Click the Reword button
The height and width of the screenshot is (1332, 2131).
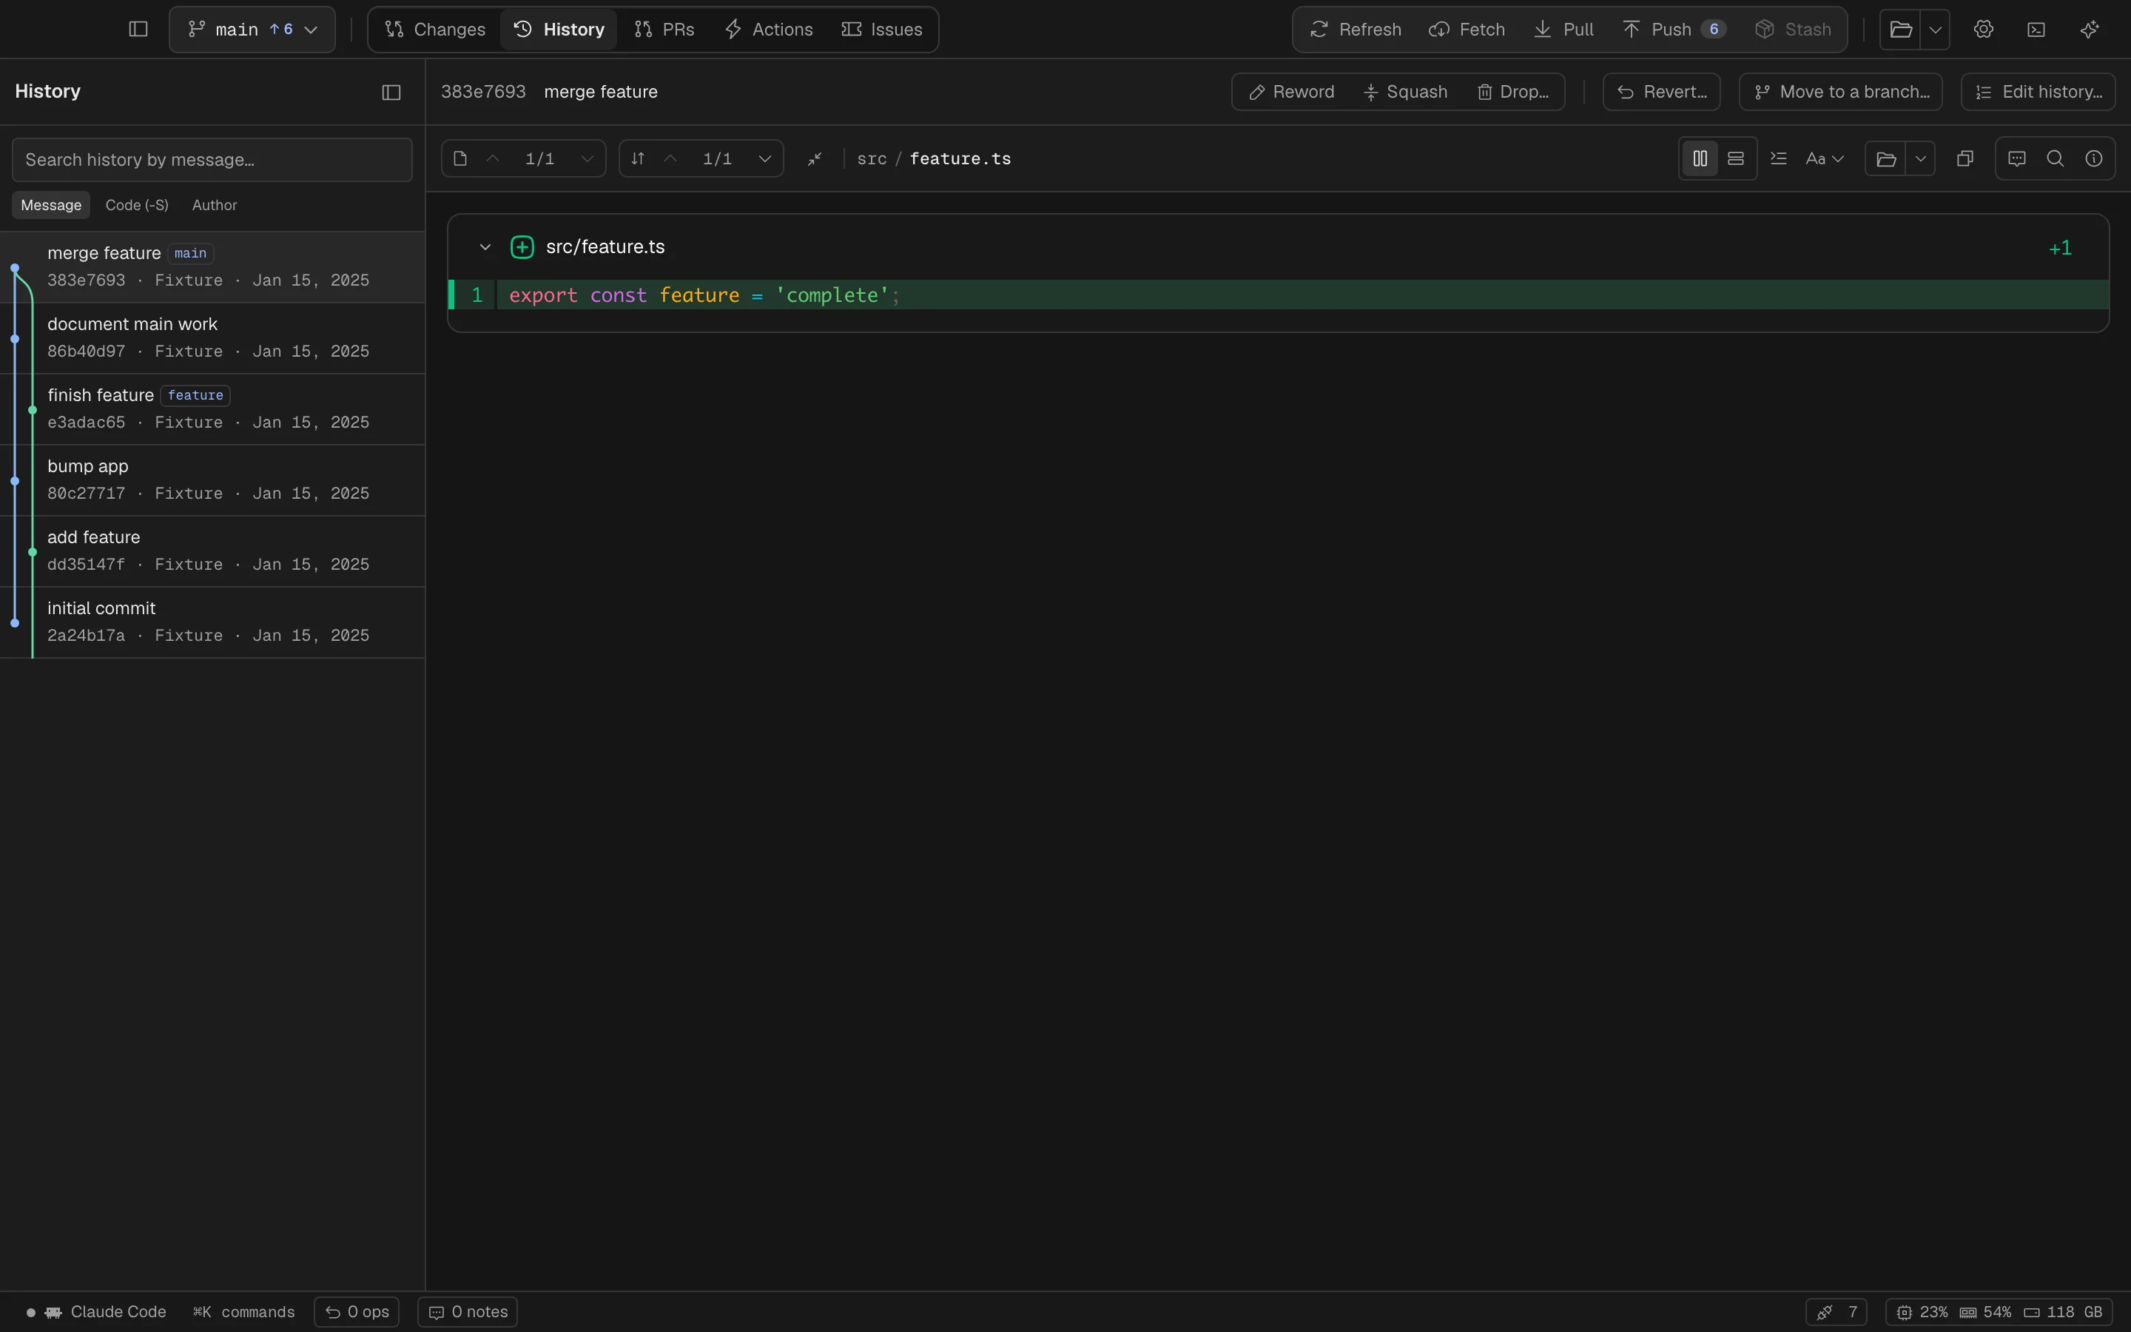click(x=1292, y=92)
